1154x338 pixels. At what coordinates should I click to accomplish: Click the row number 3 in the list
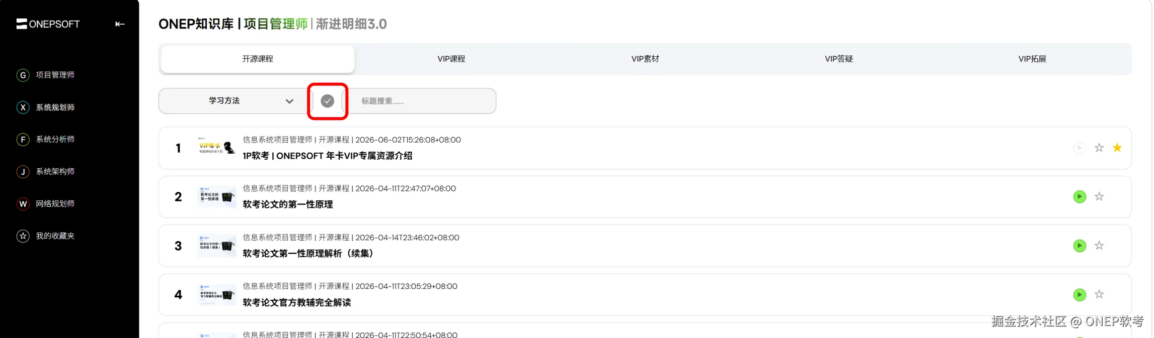coord(178,246)
